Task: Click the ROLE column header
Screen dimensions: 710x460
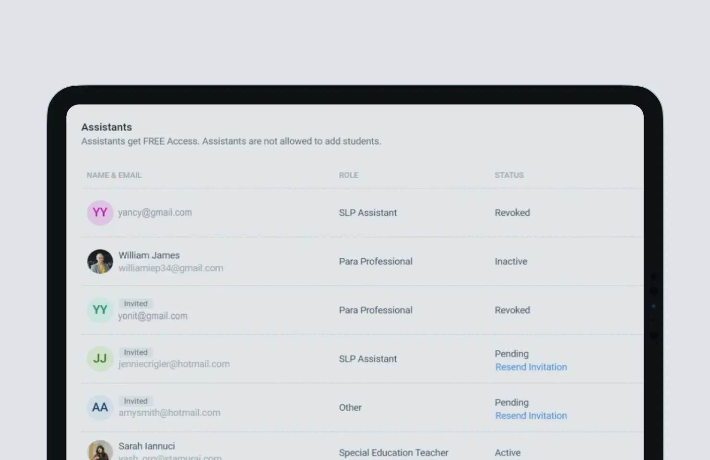Action: point(349,175)
